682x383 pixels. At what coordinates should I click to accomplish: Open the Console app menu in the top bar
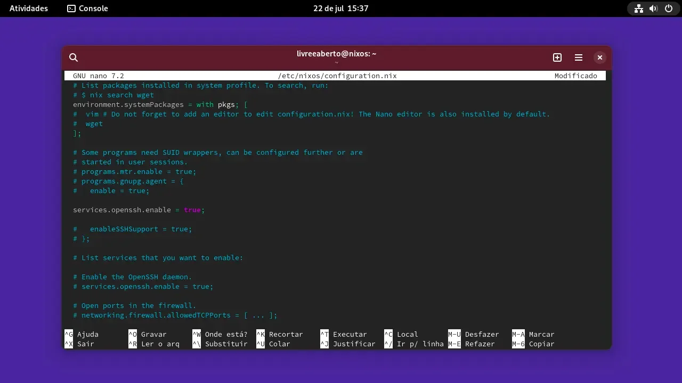(88, 9)
